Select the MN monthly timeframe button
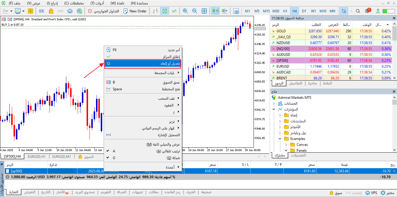This screenshot has height=197, width=397. [x=332, y=11]
